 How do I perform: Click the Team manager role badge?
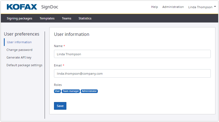click(x=71, y=91)
